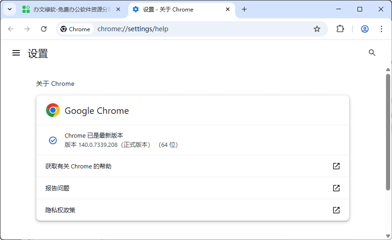Bookmark this page with the star icon

pos(317,29)
